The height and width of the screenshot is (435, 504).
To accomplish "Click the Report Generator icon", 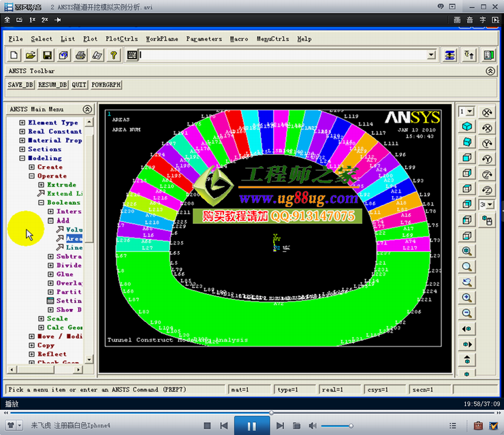I will click(x=97, y=55).
